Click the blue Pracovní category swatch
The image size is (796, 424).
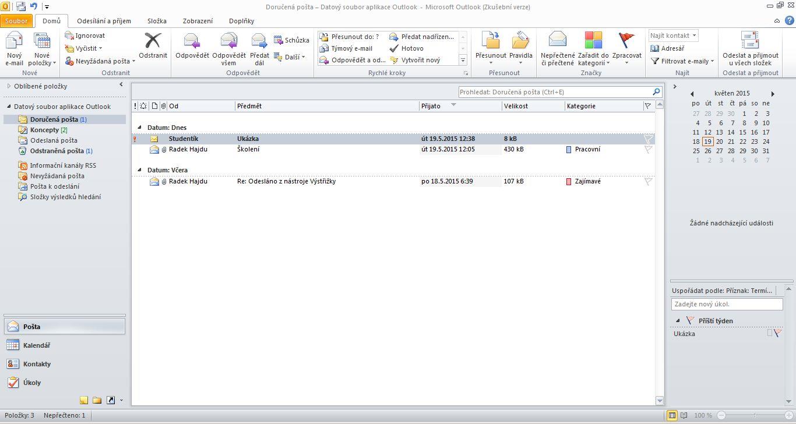tap(569, 150)
